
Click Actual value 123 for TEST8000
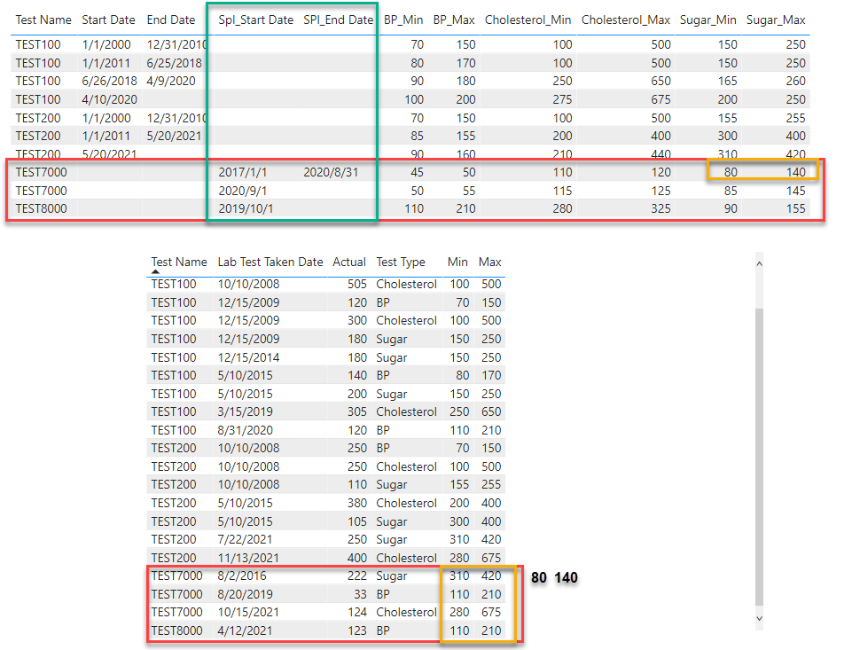[x=357, y=631]
